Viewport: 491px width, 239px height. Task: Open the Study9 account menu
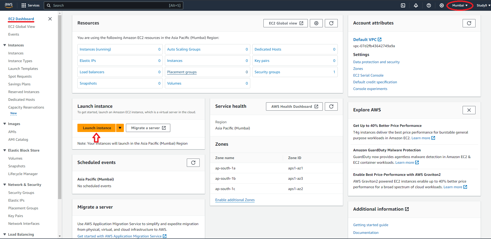pos(483,5)
